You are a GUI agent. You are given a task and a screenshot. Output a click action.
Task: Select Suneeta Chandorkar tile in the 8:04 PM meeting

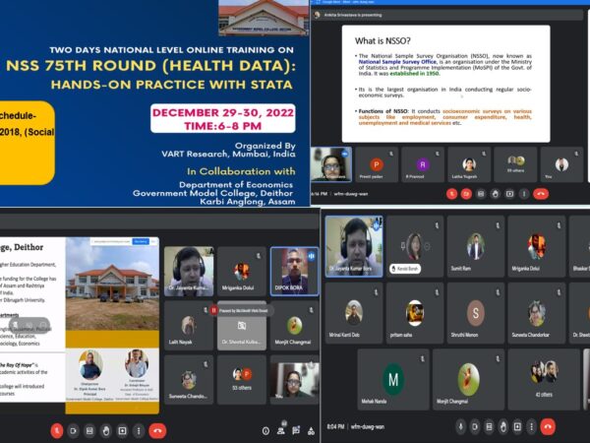[537, 313]
